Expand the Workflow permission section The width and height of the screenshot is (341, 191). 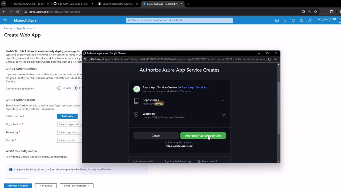[x=223, y=115]
